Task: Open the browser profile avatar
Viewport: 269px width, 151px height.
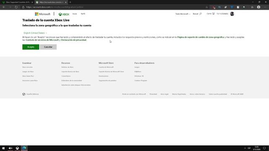Action: [258, 7]
